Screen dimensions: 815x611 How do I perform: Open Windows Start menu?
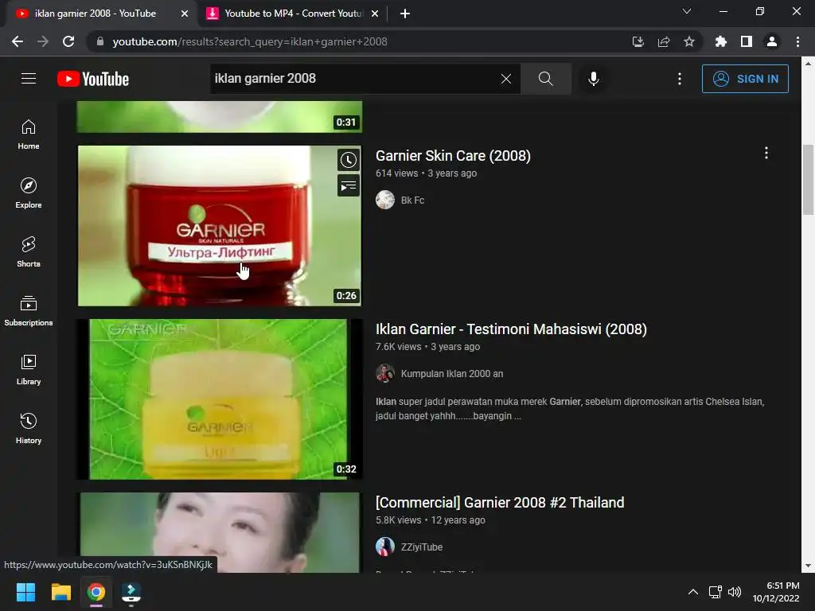click(x=25, y=592)
